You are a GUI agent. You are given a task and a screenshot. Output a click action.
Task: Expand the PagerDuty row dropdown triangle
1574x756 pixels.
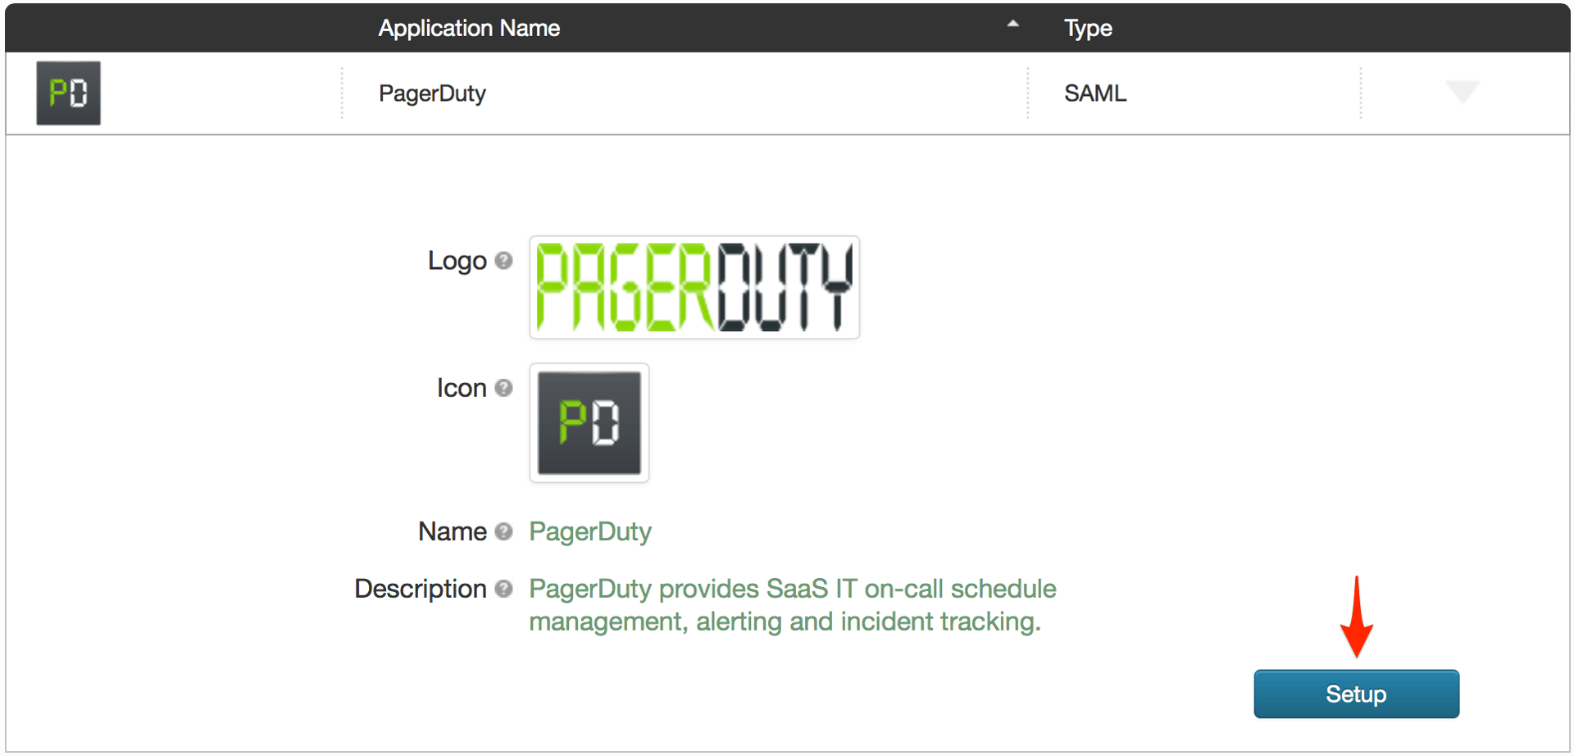click(1462, 91)
